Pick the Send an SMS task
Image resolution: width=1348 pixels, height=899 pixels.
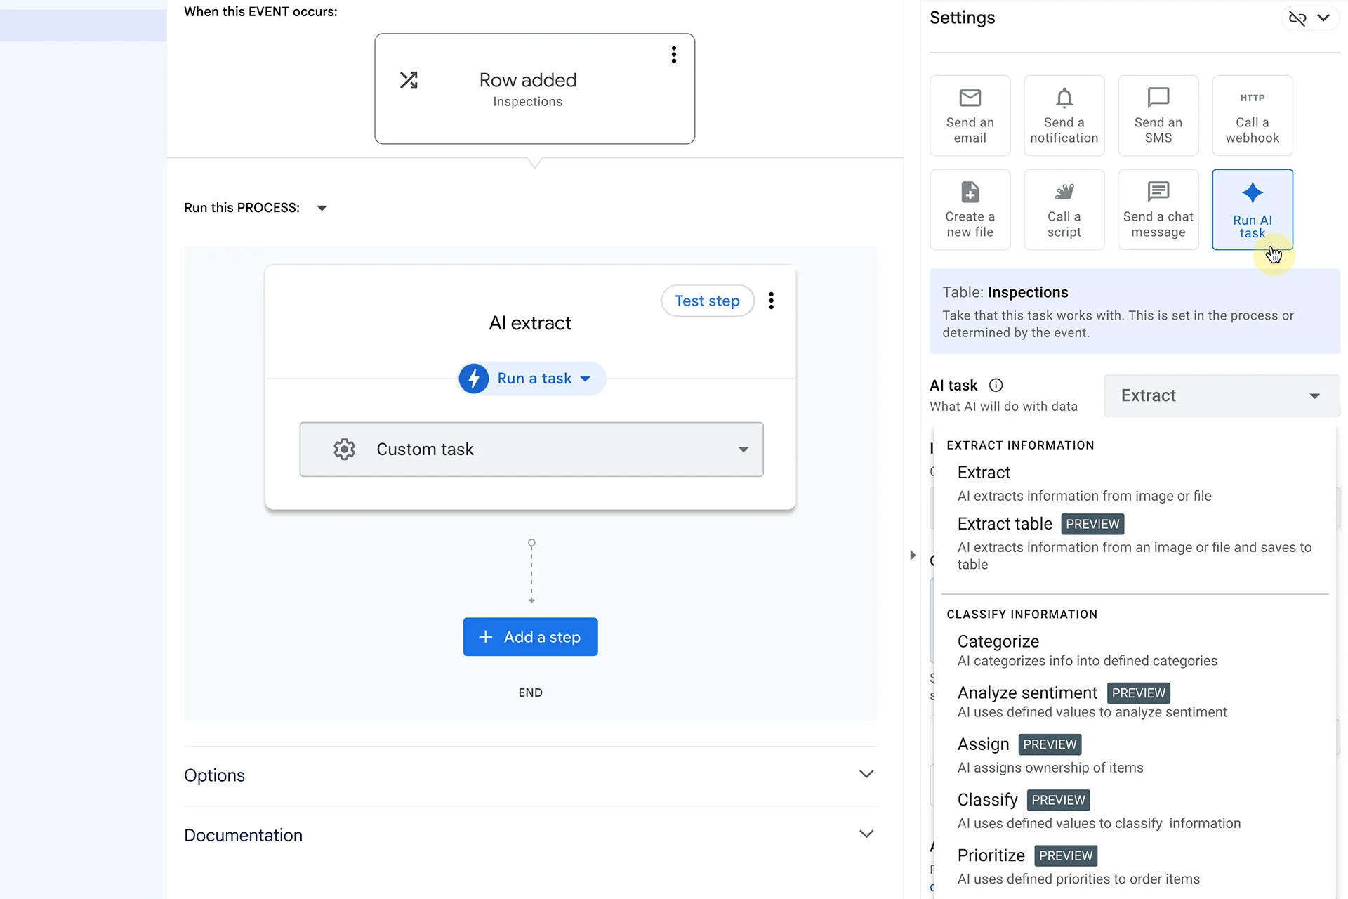point(1158,115)
